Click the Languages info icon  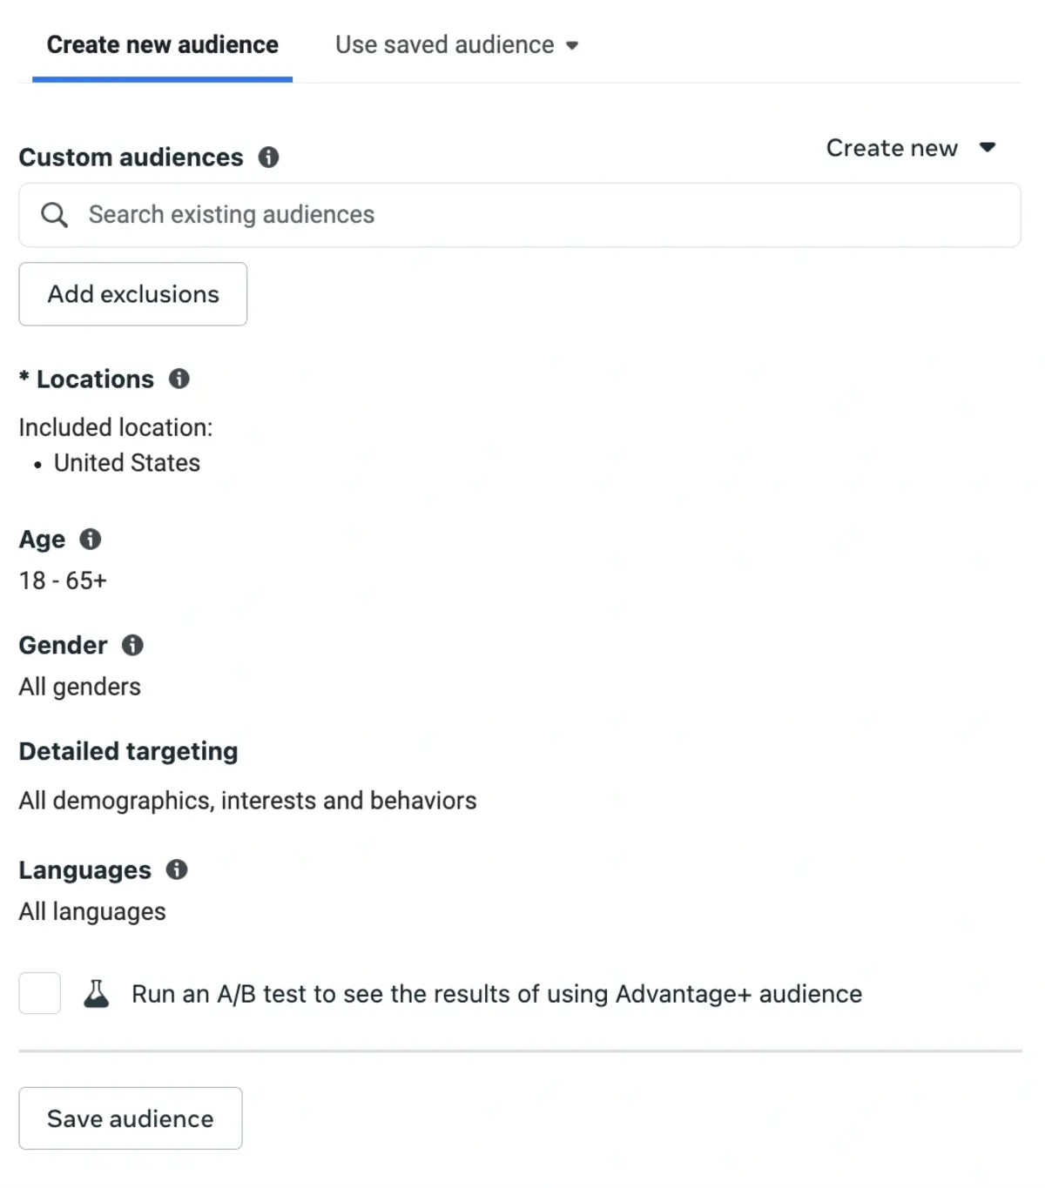coord(176,869)
